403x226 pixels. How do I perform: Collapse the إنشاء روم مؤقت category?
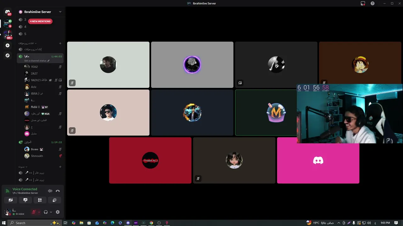pos(27,43)
